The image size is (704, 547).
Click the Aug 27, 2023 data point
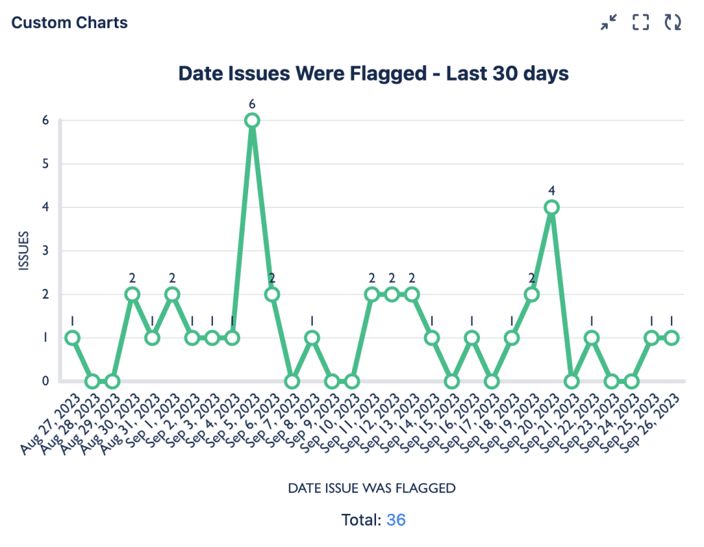[x=72, y=338]
